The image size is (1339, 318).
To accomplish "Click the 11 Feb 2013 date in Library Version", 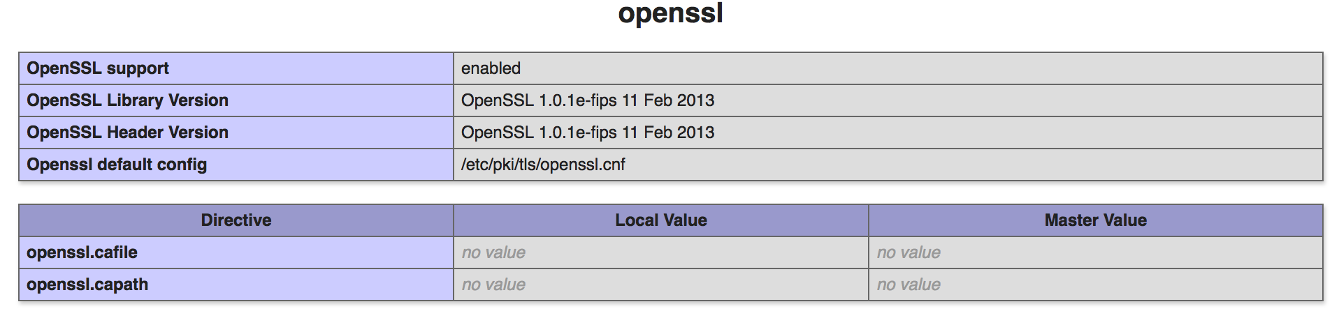I will 668,100.
